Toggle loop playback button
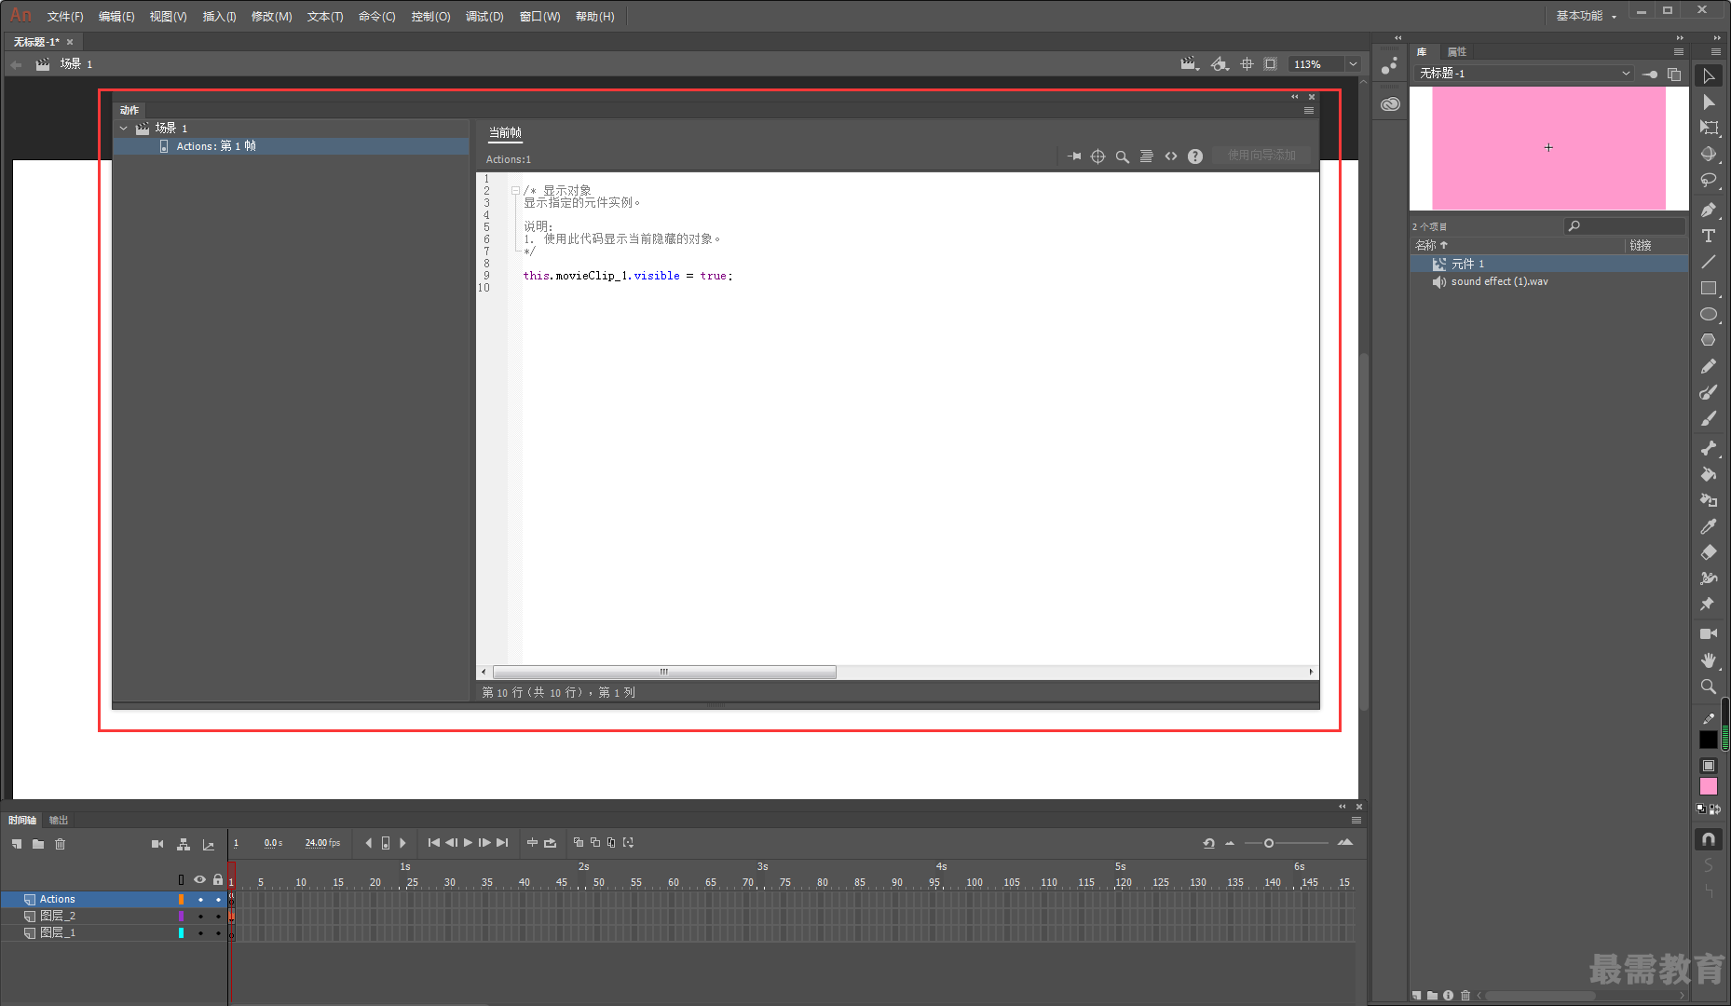The width and height of the screenshot is (1731, 1006). [550, 843]
